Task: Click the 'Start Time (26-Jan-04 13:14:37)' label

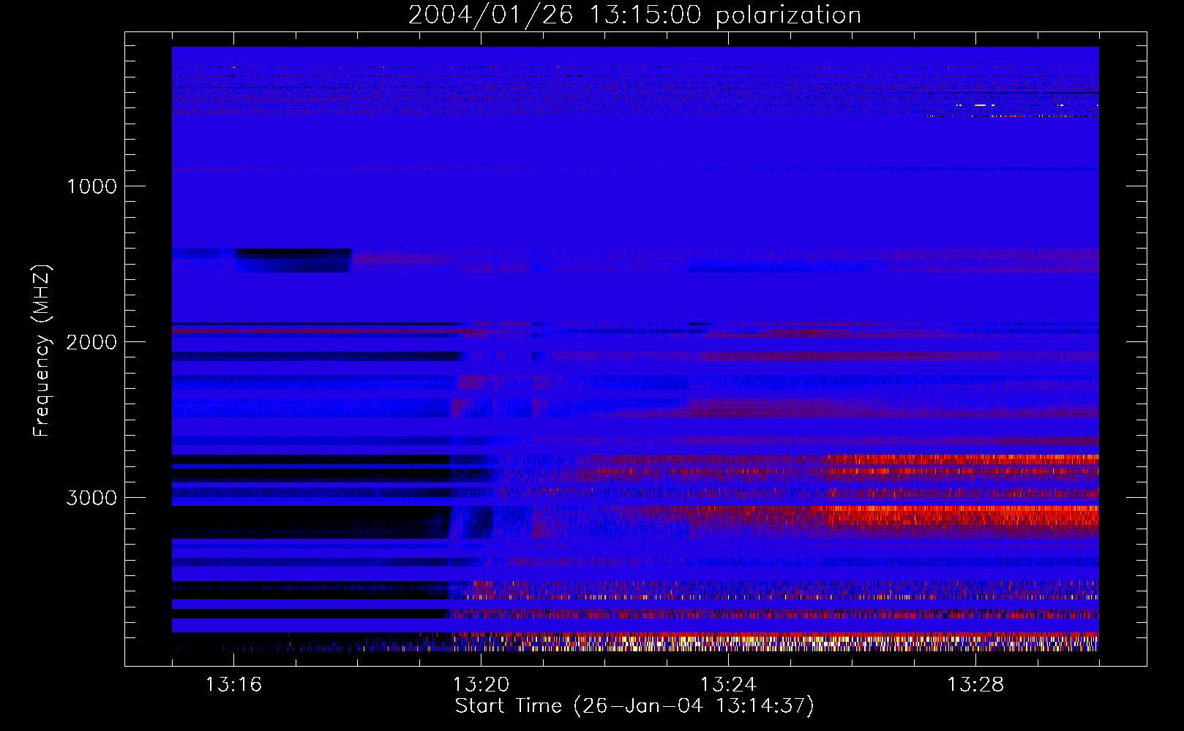Action: point(634,706)
